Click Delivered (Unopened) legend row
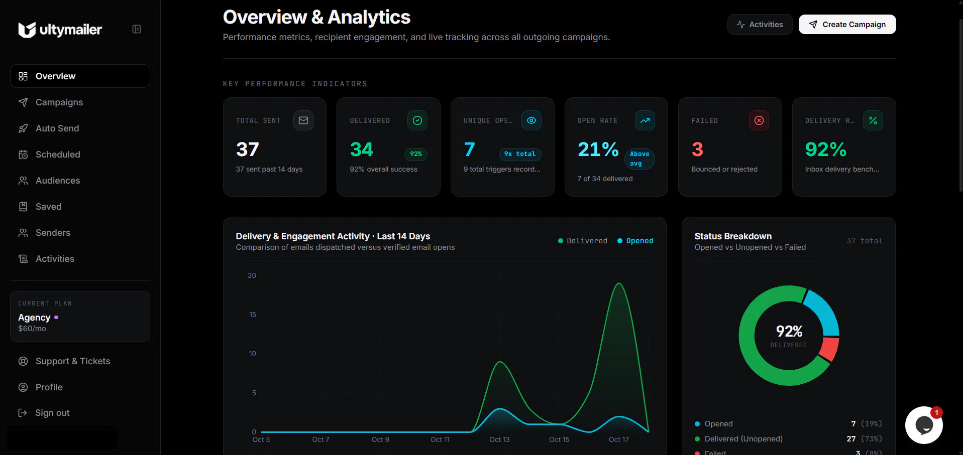963x455 pixels. tap(788, 439)
